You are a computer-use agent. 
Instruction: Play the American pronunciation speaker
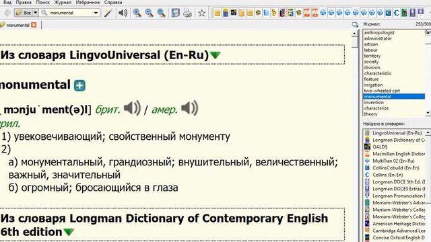pos(189,108)
